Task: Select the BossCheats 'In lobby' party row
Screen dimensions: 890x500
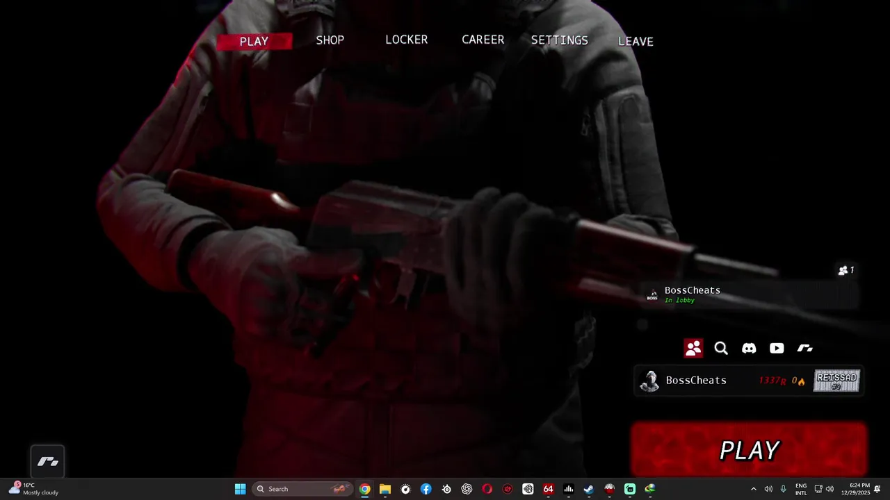Action: 751,295
